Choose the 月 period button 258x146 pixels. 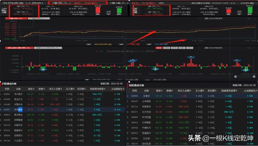pos(175,48)
